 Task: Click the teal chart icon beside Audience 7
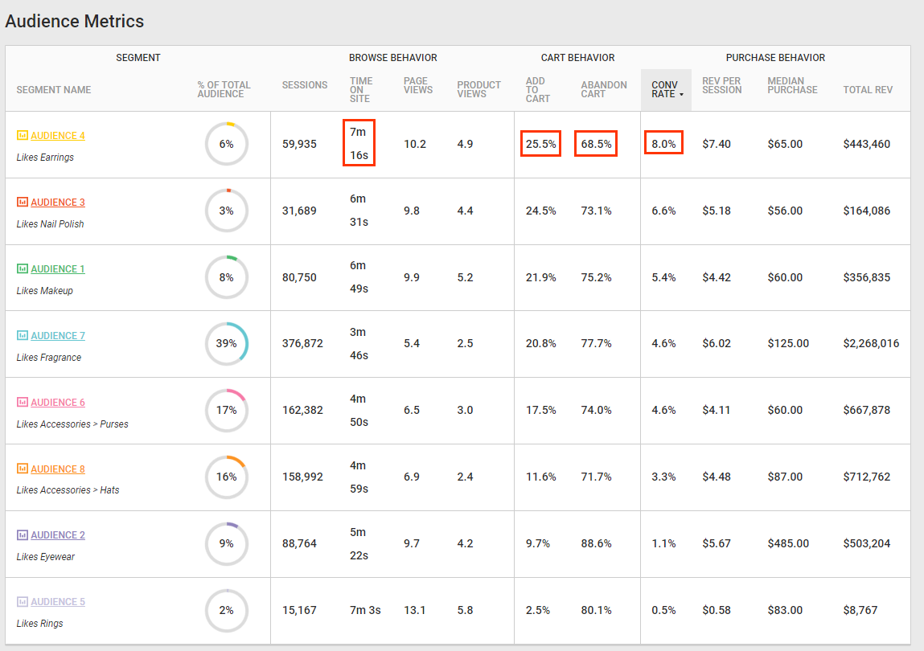pyautogui.click(x=23, y=335)
